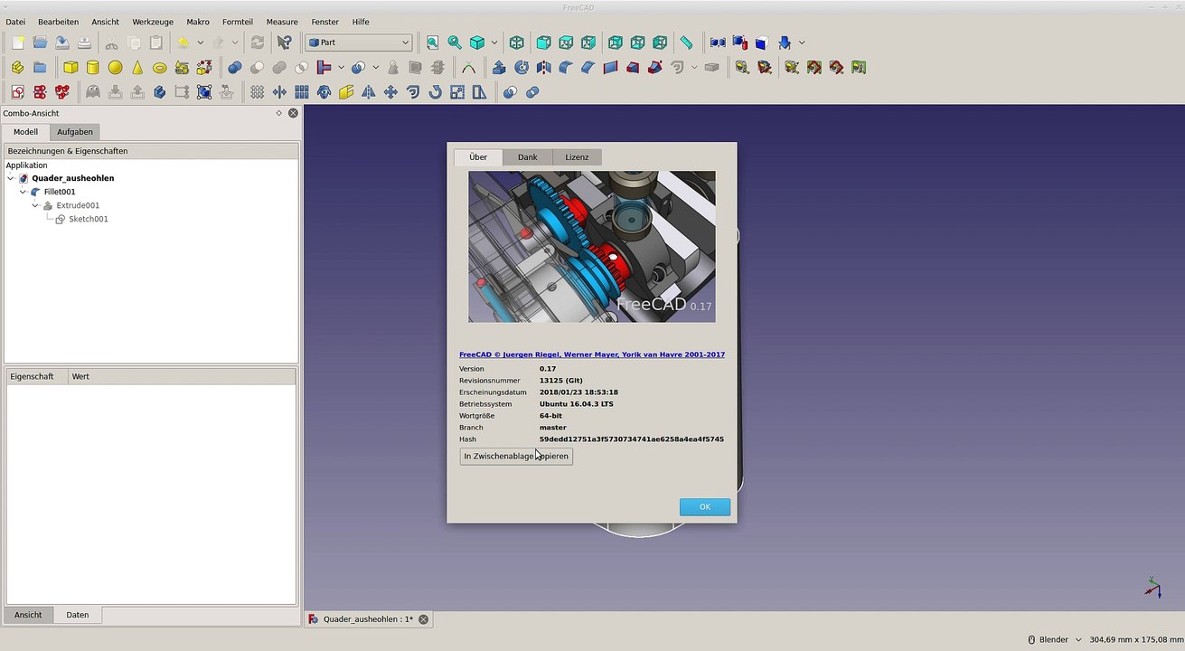Click the Fillet tool icon
Screen dimensions: 1185x651
click(x=566, y=67)
